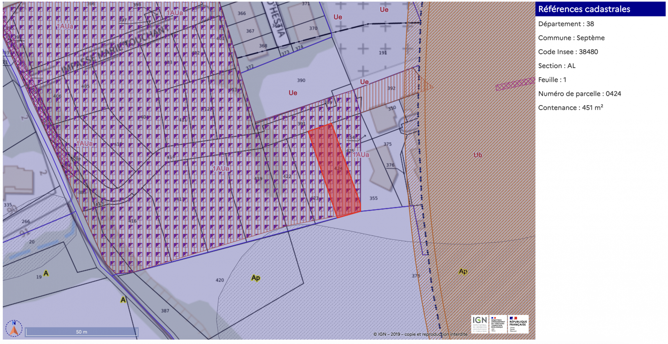Click the pink crosshatched strip right of parcel 392
The height and width of the screenshot is (344, 668).
[515, 84]
